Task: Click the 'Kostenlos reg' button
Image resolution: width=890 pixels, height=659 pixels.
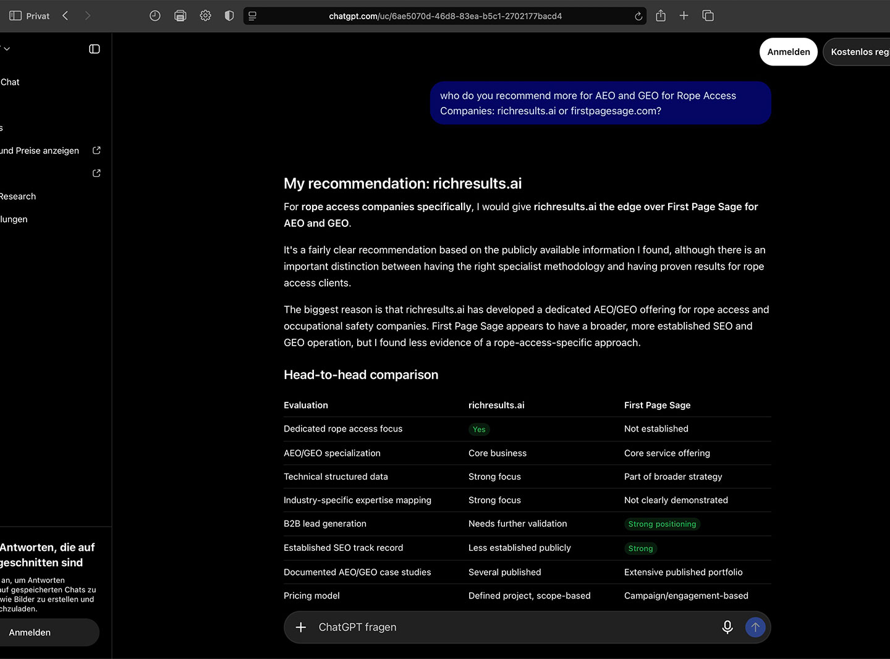Action: click(x=857, y=52)
